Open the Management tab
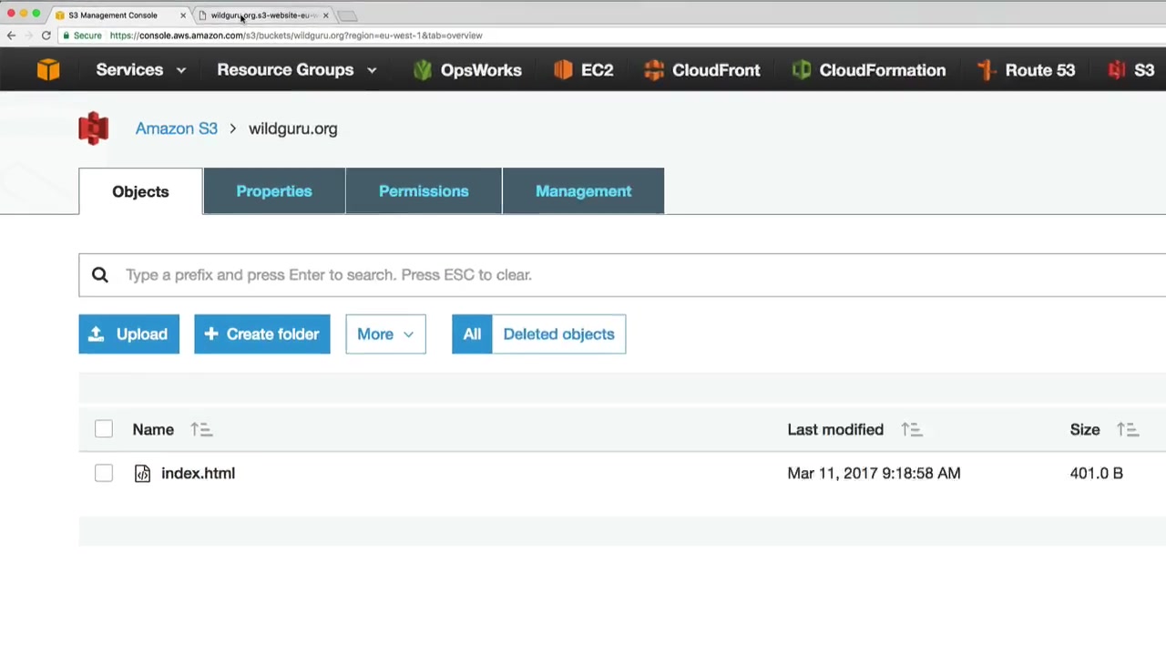 (583, 191)
